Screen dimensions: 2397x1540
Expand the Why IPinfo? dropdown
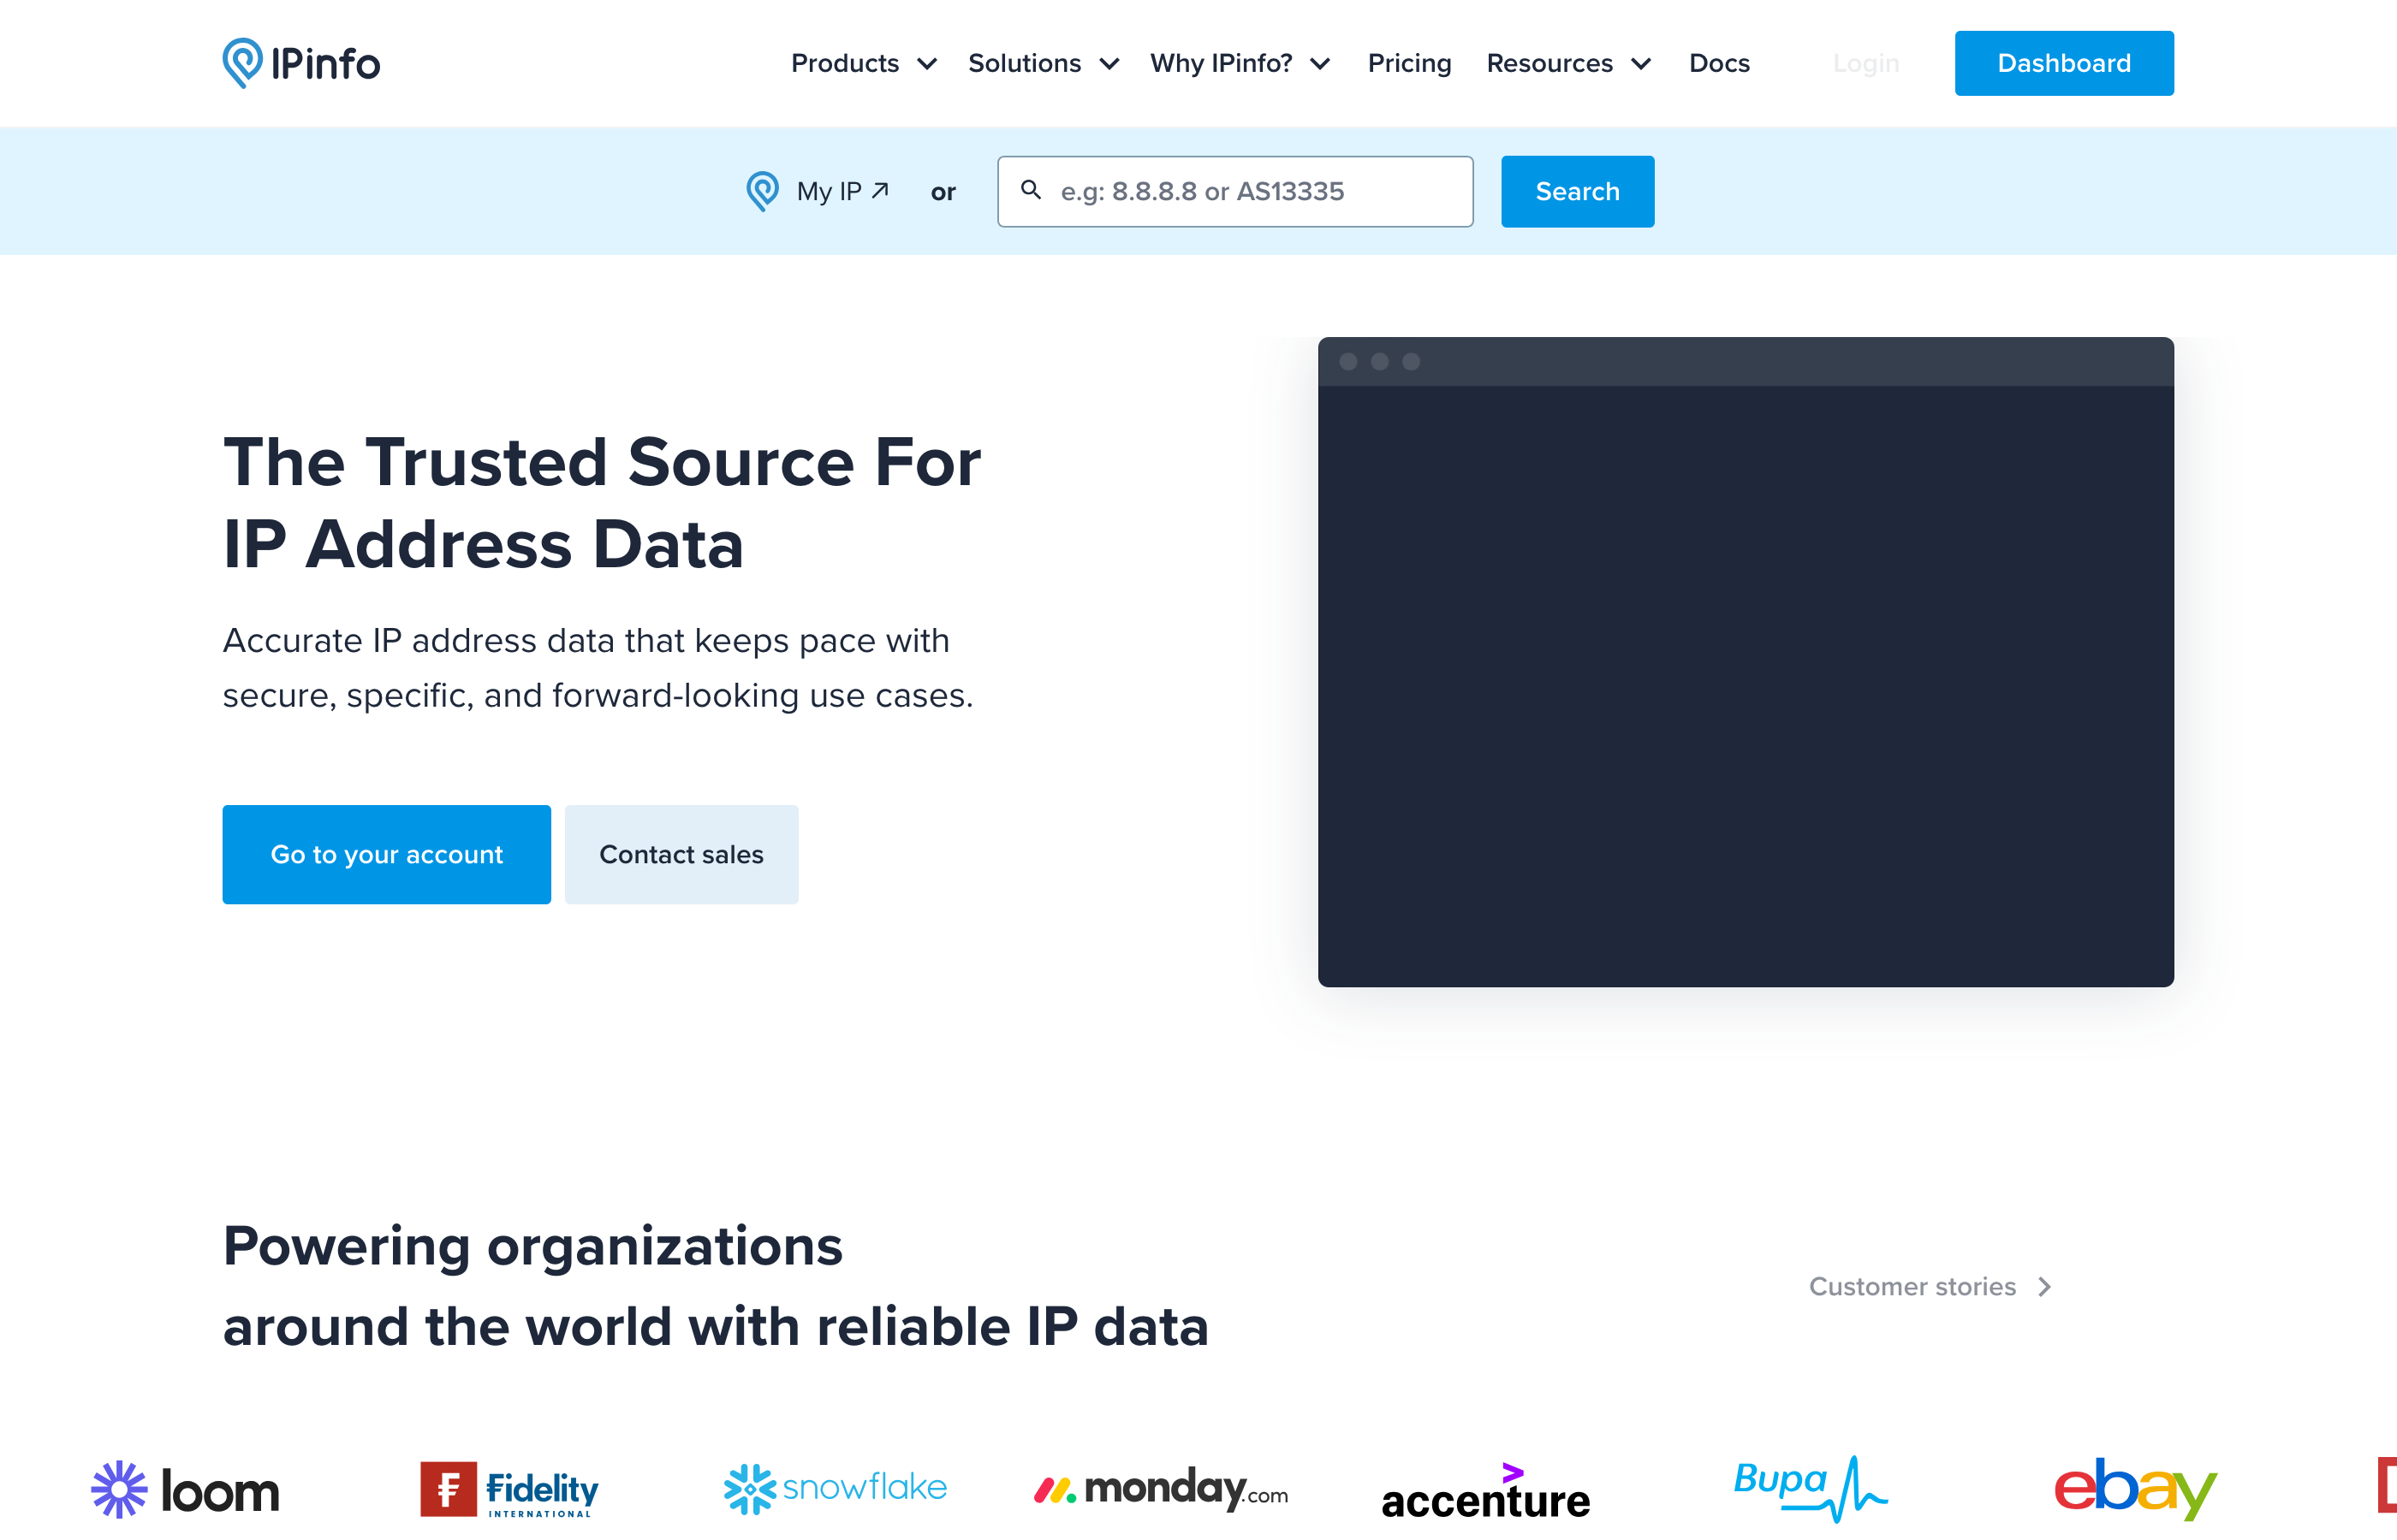[1240, 63]
